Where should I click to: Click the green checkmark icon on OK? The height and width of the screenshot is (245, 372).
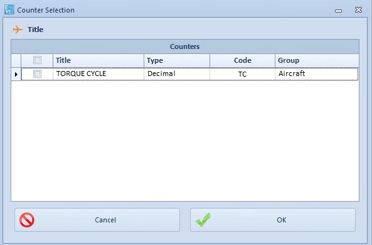point(203,220)
